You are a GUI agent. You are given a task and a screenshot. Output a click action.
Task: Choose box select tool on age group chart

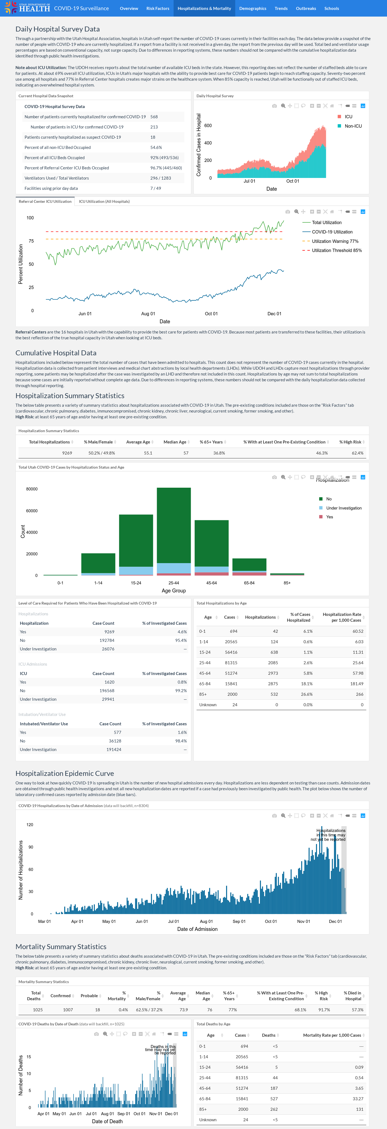click(296, 477)
